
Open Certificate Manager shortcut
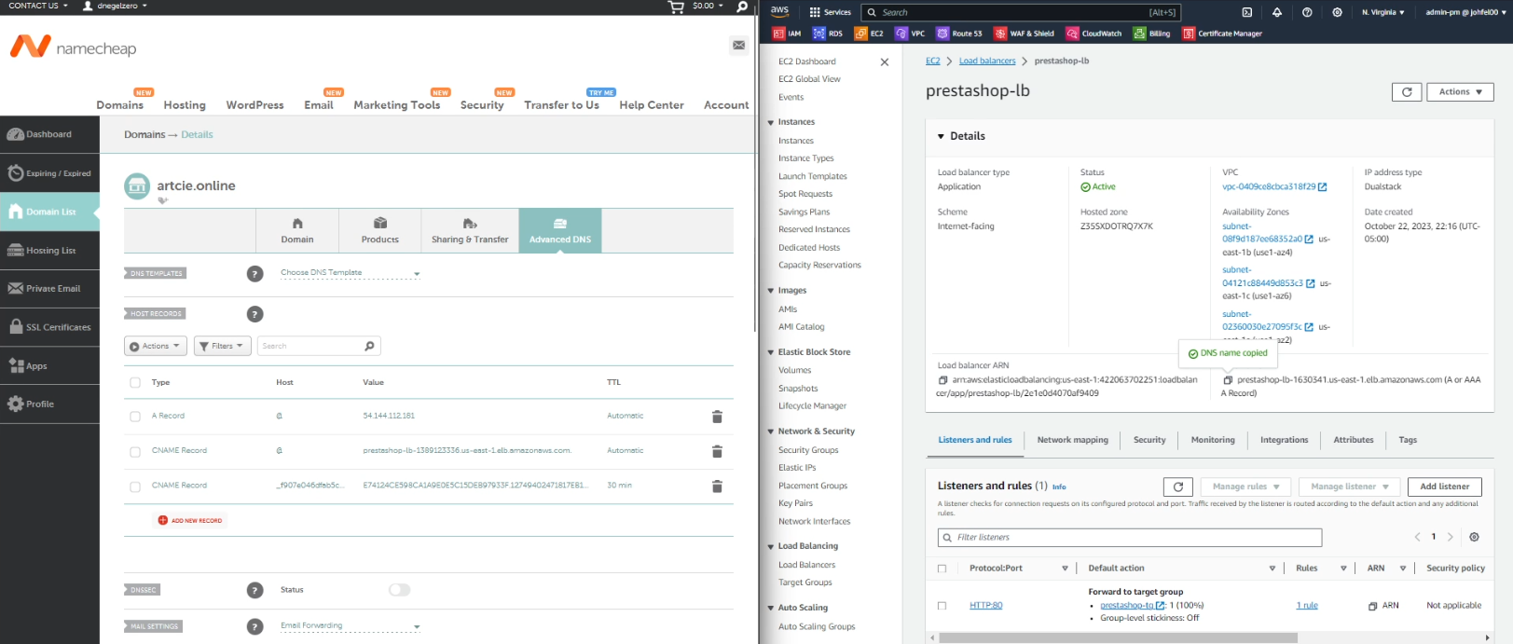coord(1222,34)
